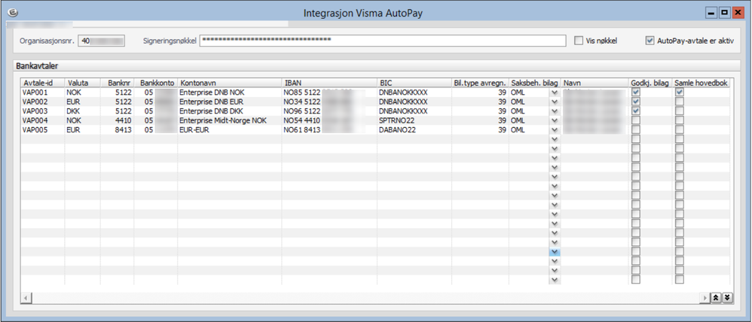The height and width of the screenshot is (322, 752).
Task: Select the VAP002 agreement cell
Action: (x=43, y=102)
